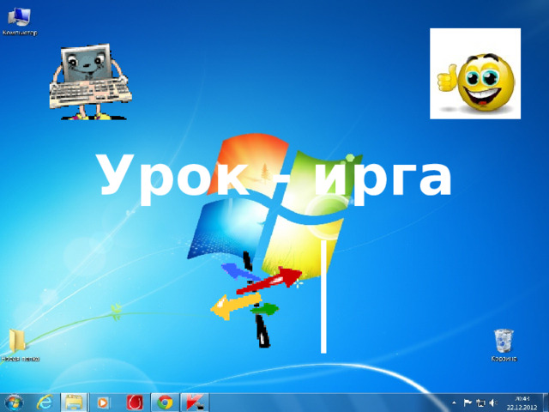Open the new folder desktop icon
Image resolution: width=549 pixels, height=412 pixels.
(x=20, y=345)
